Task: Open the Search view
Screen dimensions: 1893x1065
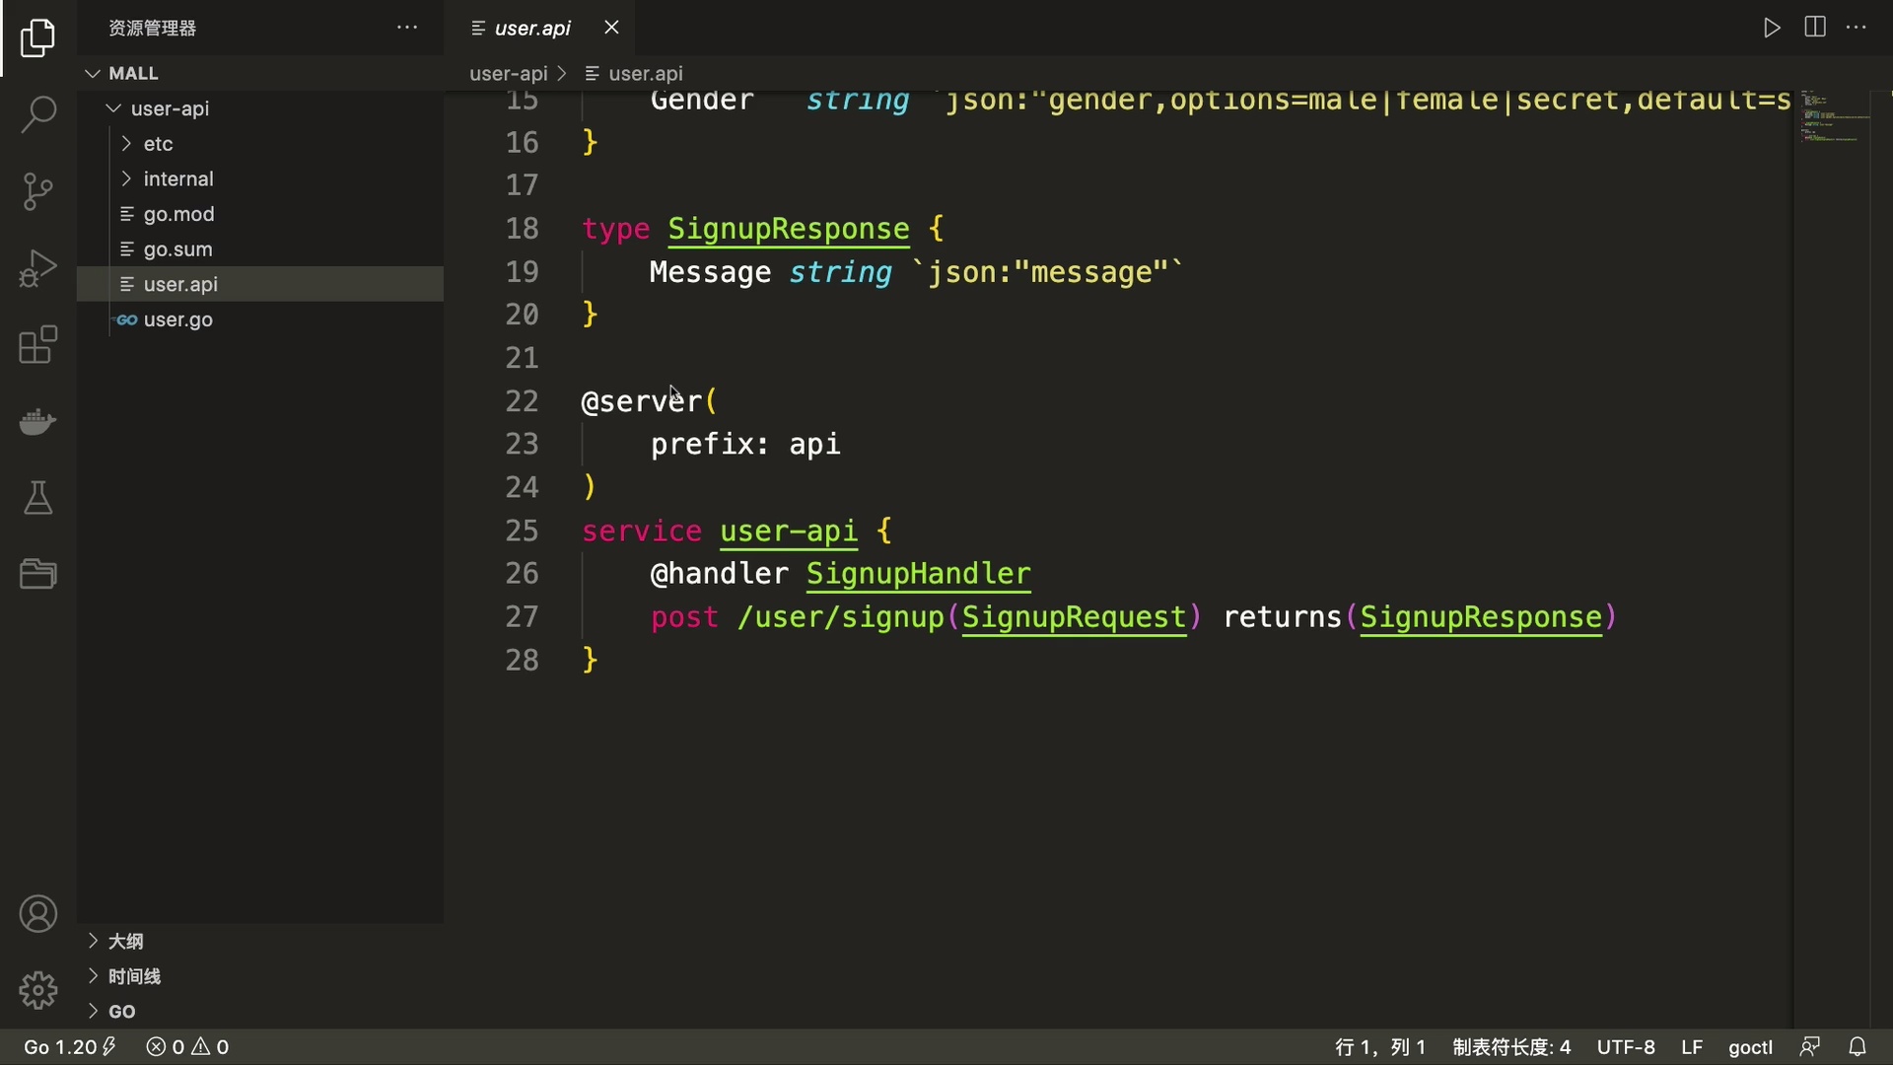Action: [37, 114]
